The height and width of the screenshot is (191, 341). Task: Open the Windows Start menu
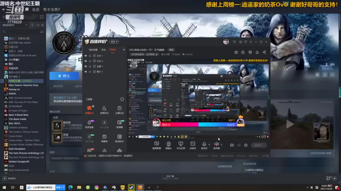tap(4, 187)
